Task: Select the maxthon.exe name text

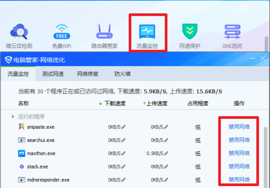Action: [41, 153]
